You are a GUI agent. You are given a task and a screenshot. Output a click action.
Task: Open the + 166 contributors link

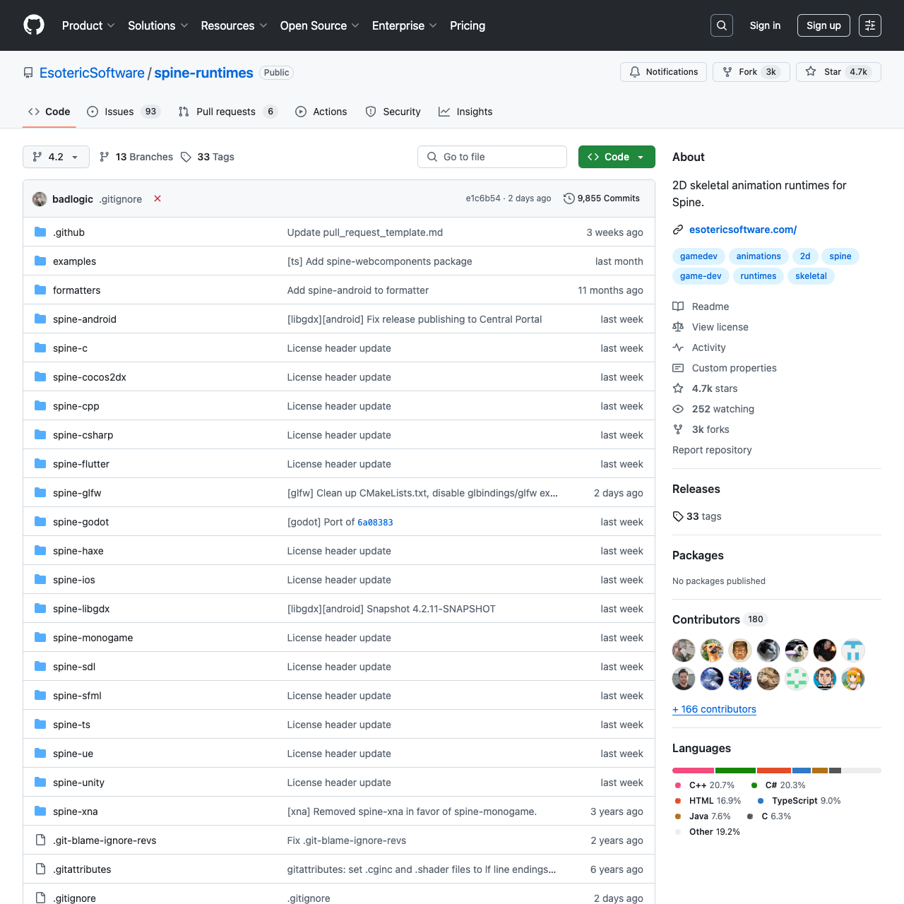(x=714, y=709)
